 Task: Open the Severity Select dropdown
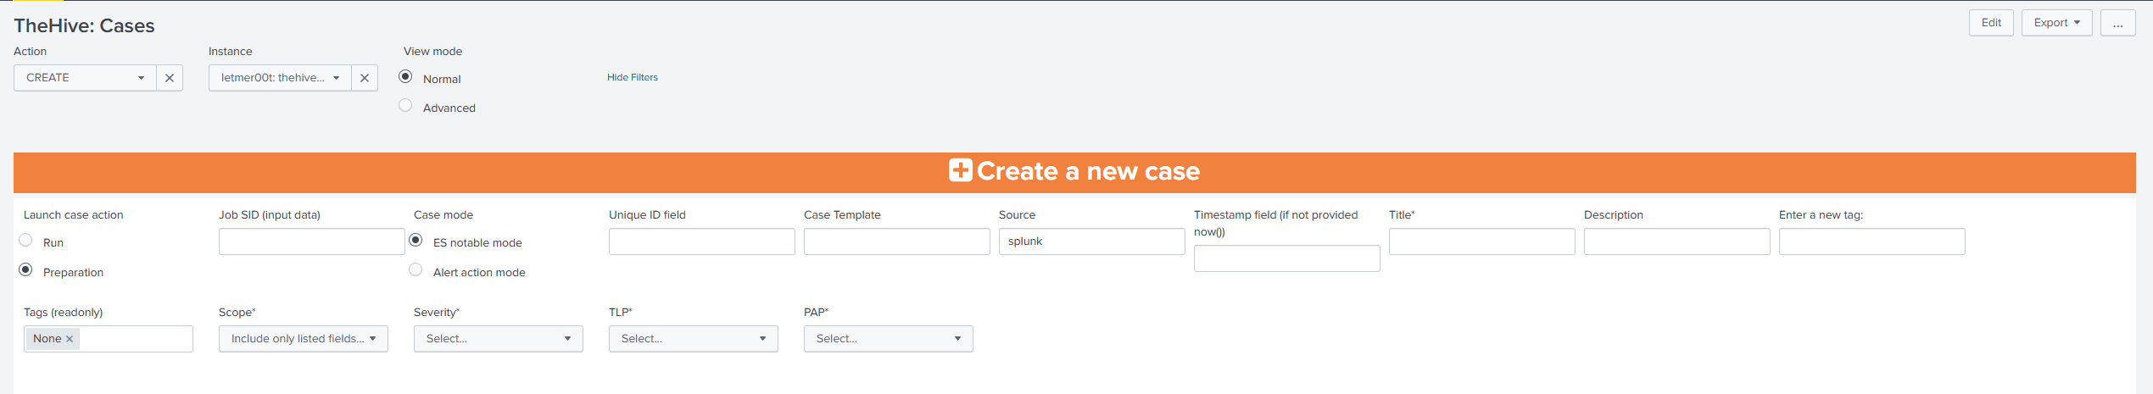[499, 339]
